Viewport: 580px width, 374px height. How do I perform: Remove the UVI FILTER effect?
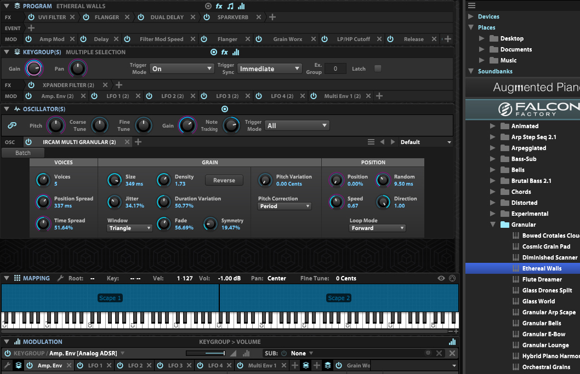click(x=72, y=17)
